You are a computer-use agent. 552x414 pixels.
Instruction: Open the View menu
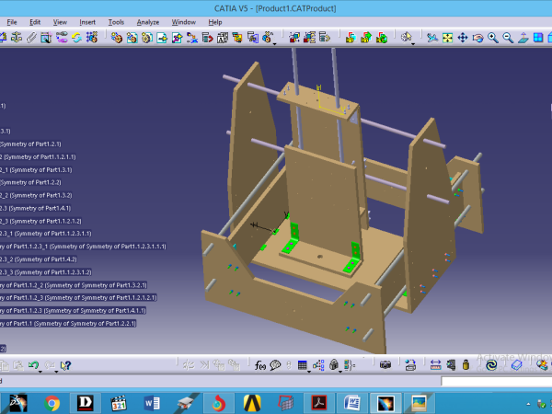[60, 22]
